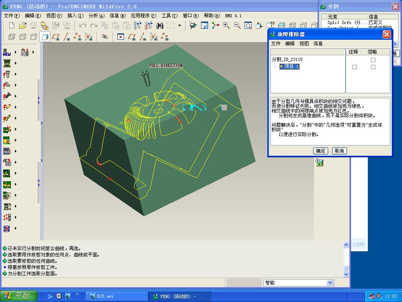
Task: Check the ignore box for 分割_ID_23115
Action: tap(373, 60)
